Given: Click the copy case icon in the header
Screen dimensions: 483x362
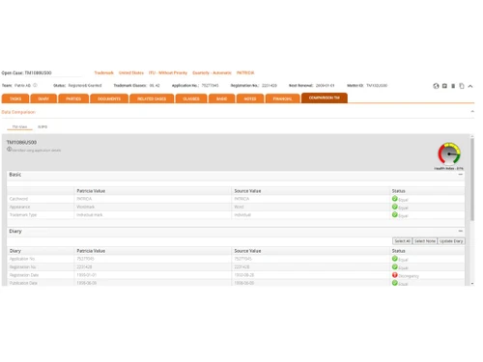Looking at the screenshot, I should pyautogui.click(x=462, y=86).
